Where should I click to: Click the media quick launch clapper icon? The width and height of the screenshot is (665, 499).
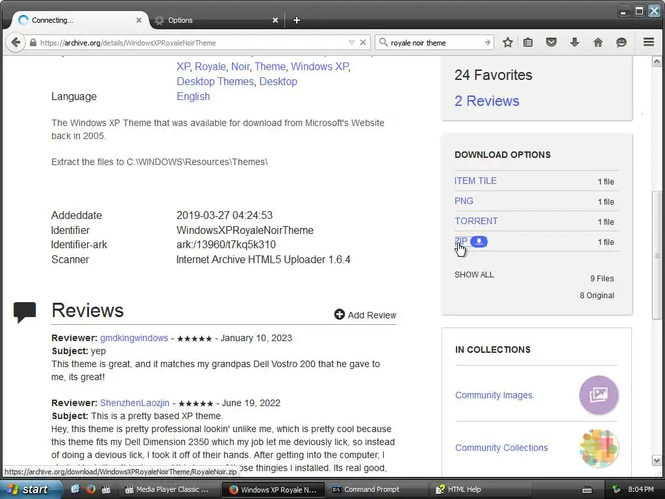[106, 489]
